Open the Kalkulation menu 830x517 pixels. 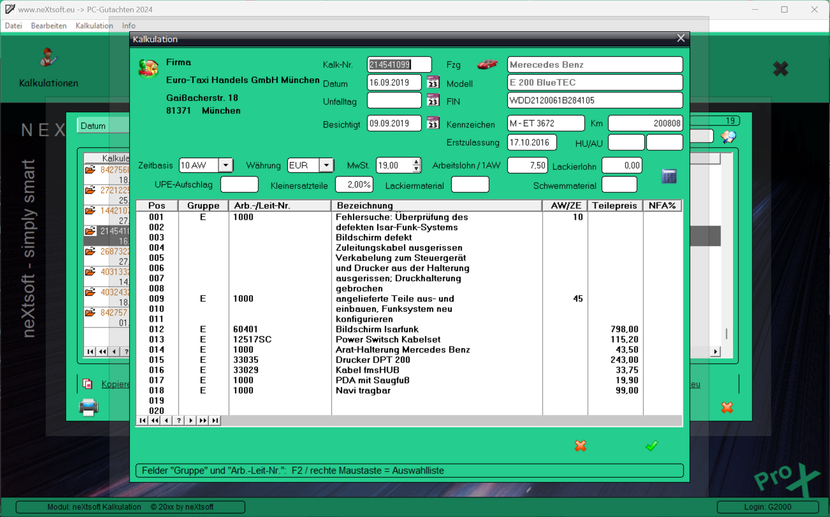[94, 26]
